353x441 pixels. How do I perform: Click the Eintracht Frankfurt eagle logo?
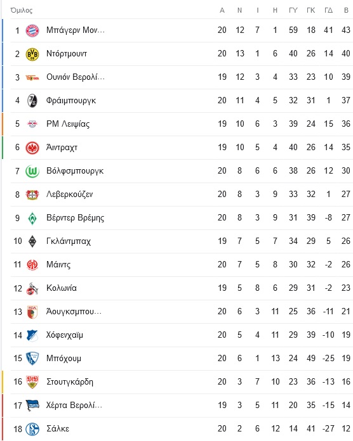tap(32, 148)
